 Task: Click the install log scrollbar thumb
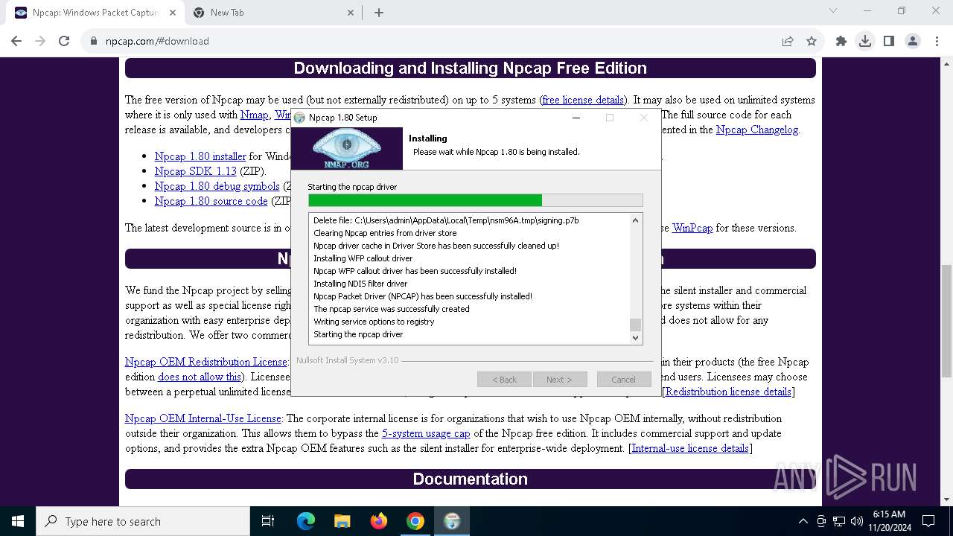635,325
